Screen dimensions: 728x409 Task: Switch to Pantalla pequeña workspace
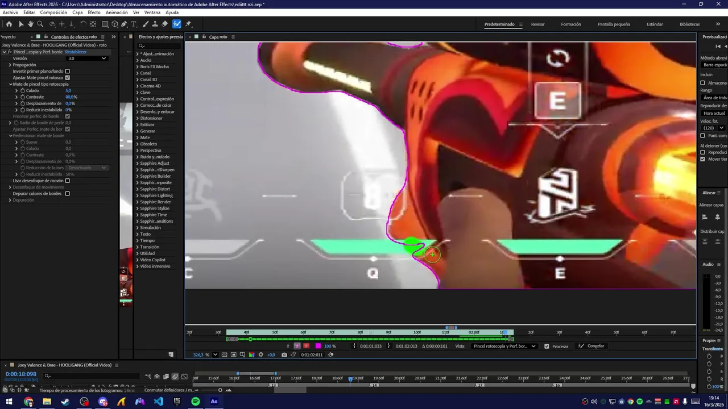click(x=614, y=24)
